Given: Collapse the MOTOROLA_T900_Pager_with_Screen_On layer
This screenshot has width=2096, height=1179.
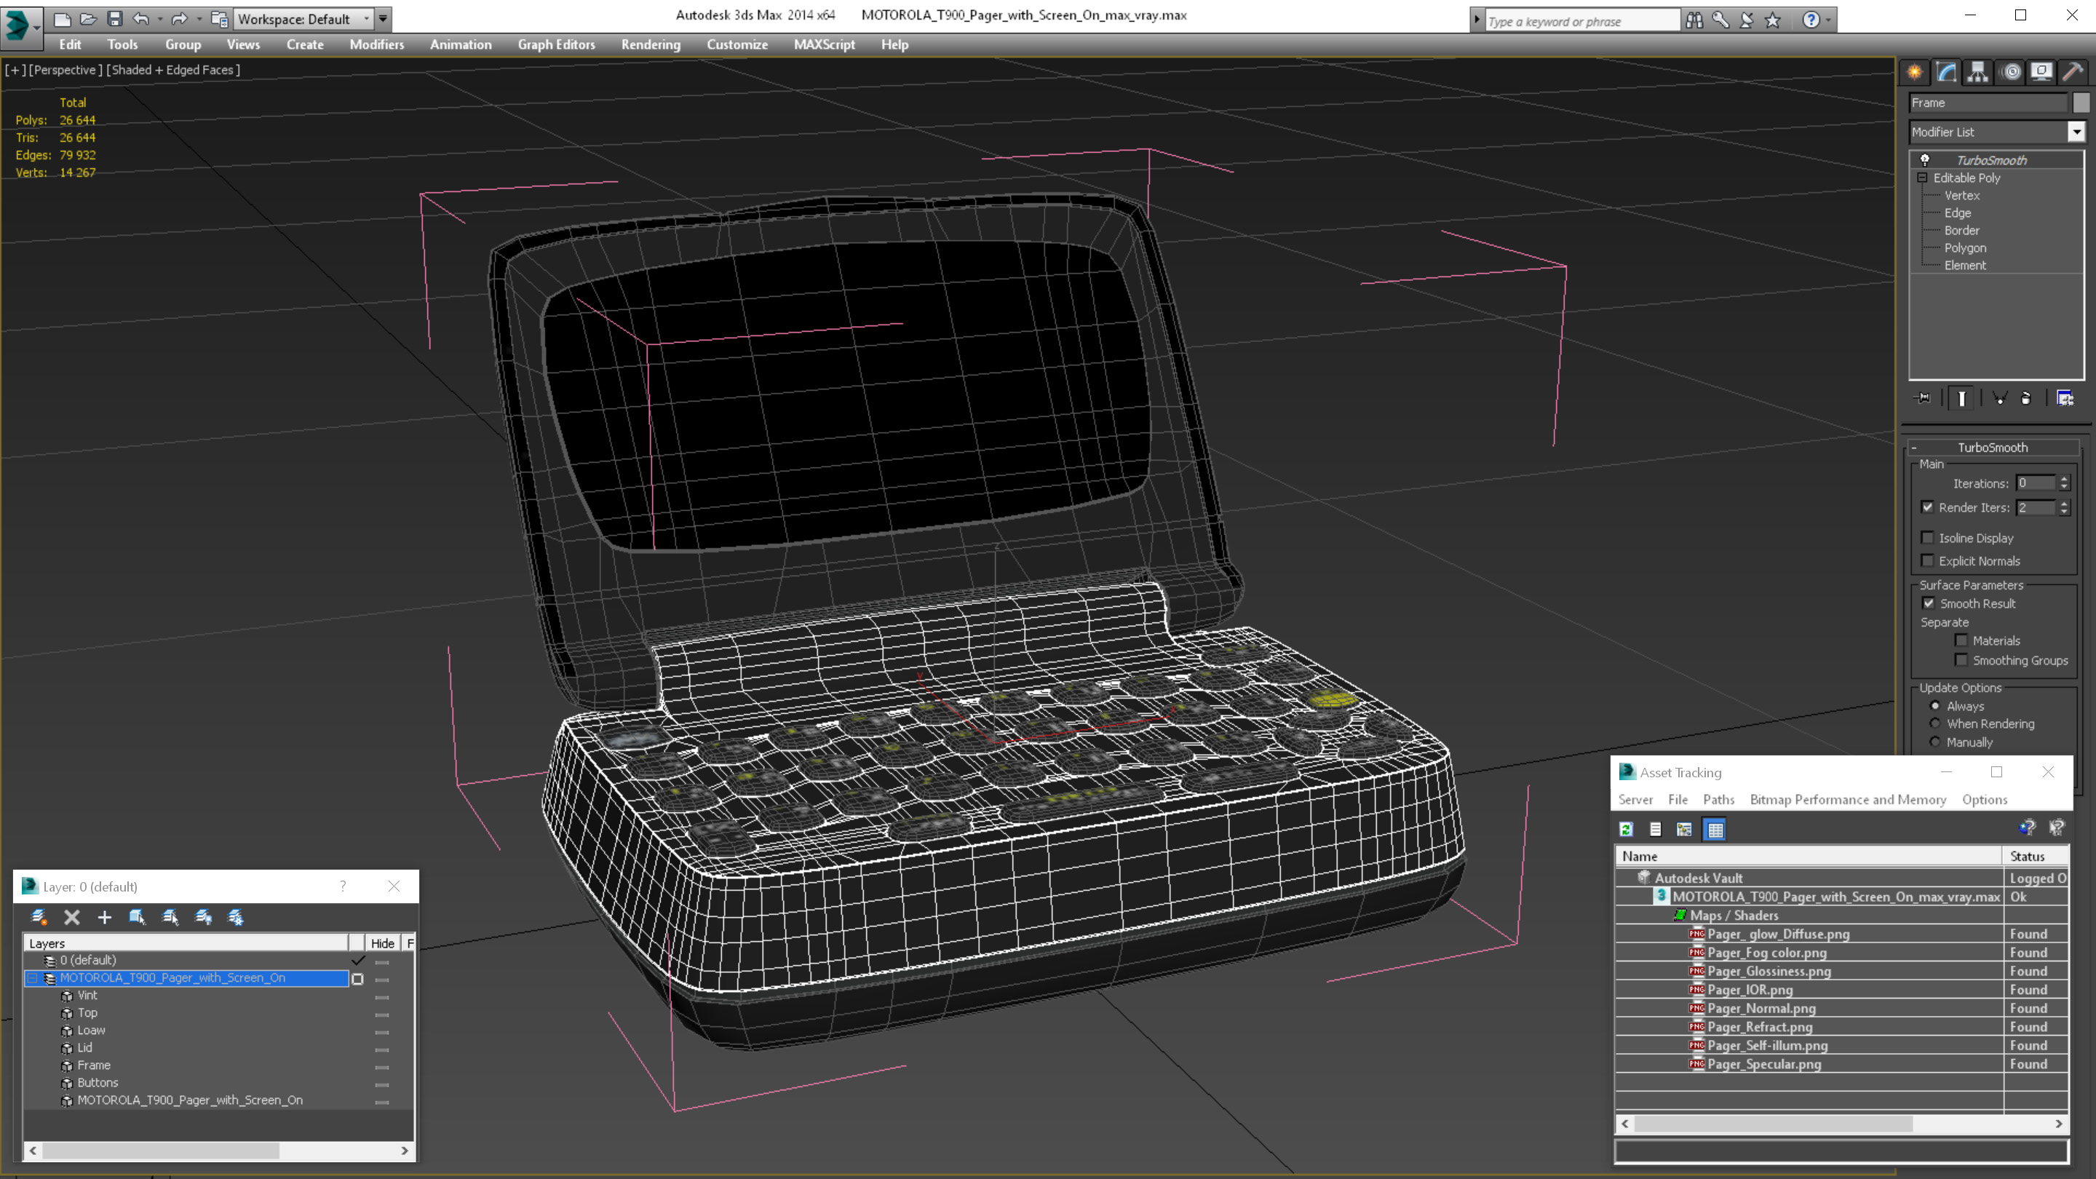Looking at the screenshot, I should pyautogui.click(x=33, y=978).
